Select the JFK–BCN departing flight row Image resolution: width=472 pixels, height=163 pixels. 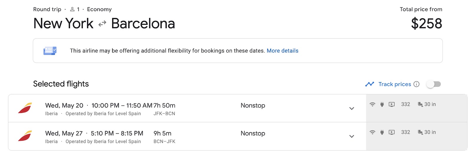[206, 108]
